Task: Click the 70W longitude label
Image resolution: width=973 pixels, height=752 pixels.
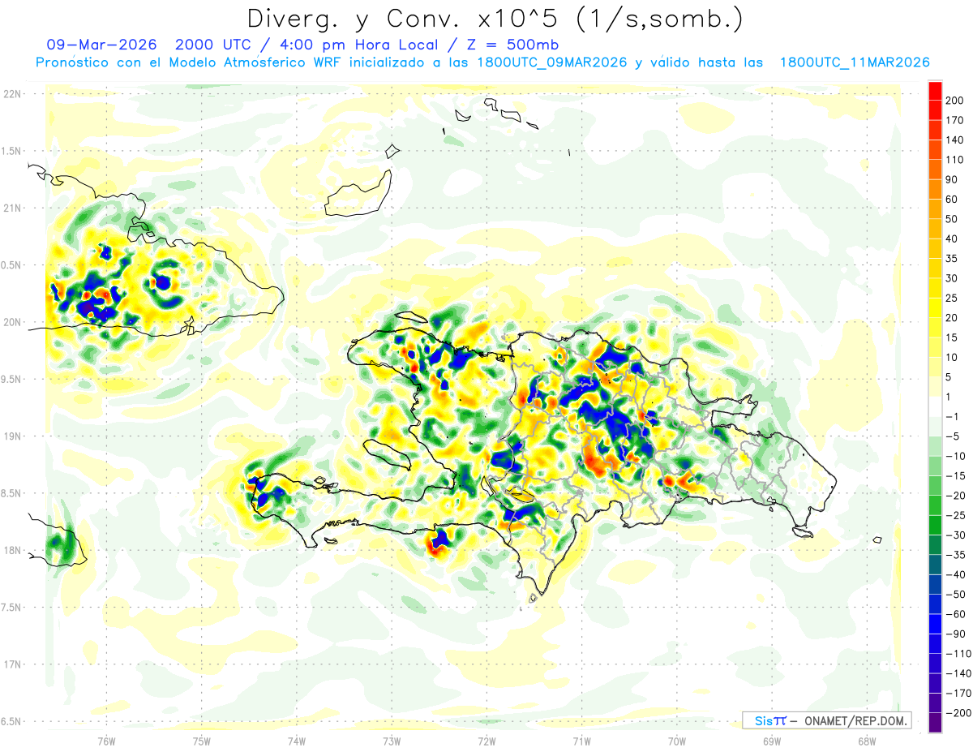Action: [677, 741]
